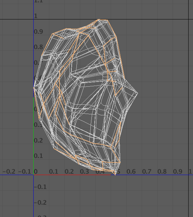Click the 0.8 label on vertical axis
193x217 pixels.
(38, 47)
